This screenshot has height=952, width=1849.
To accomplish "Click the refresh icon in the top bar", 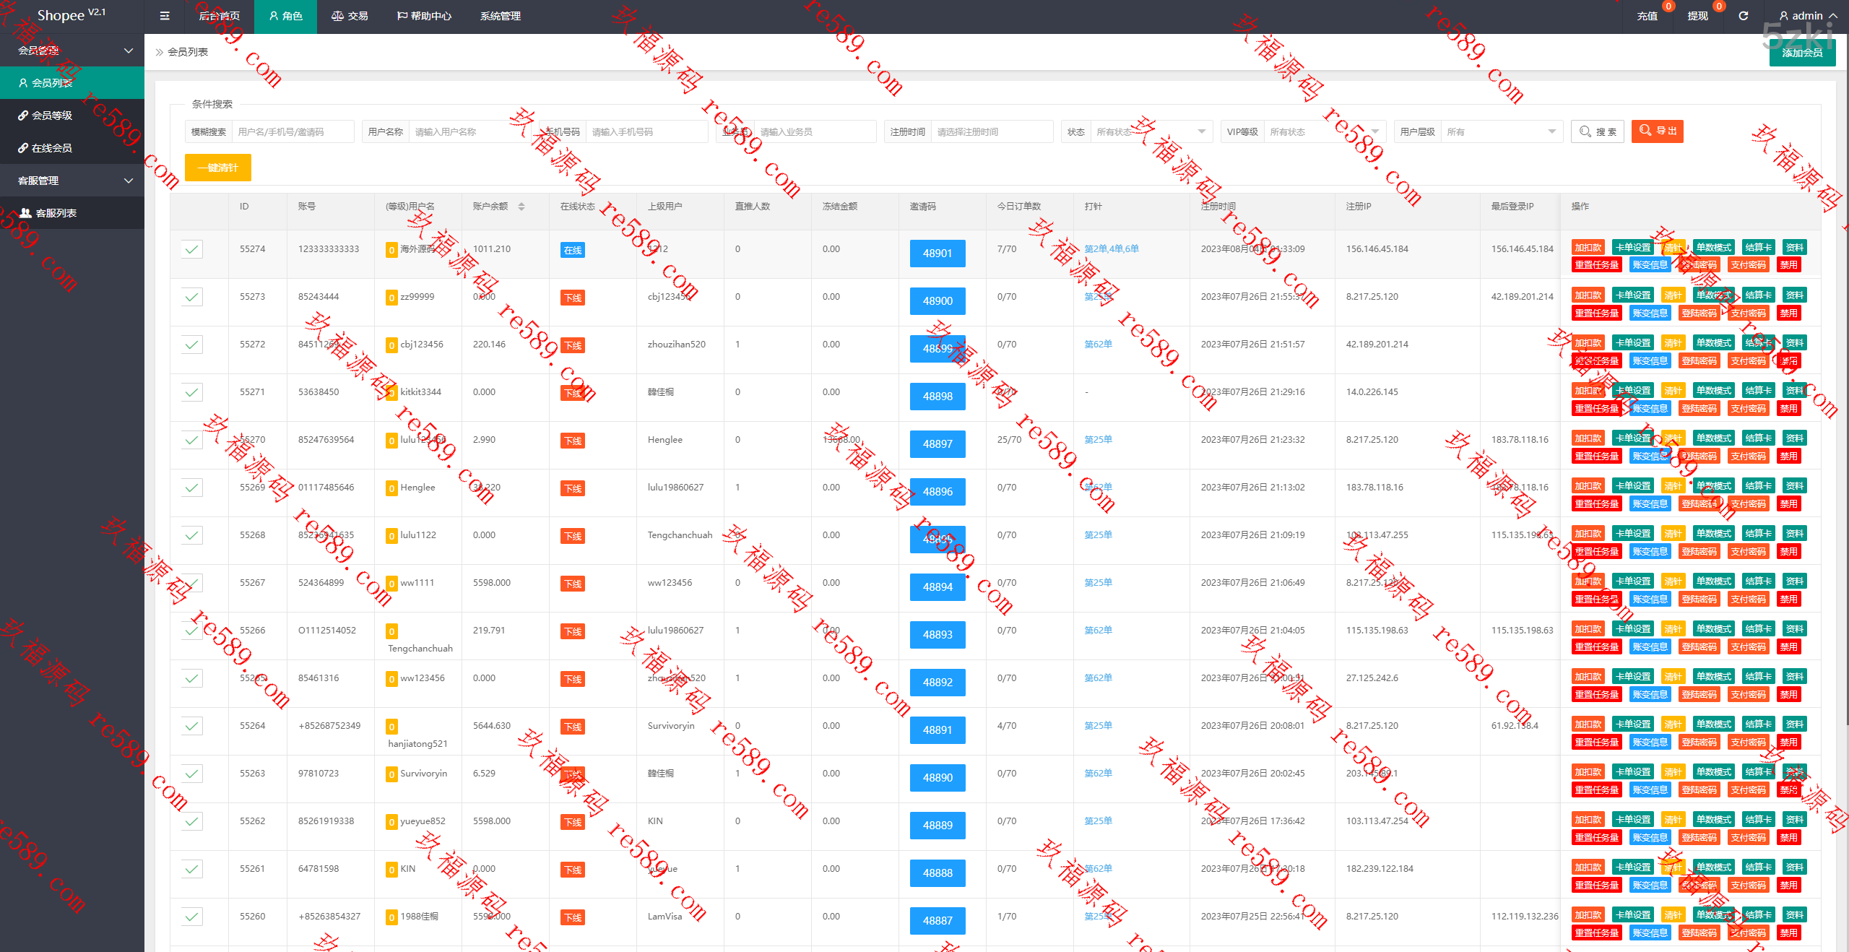I will tap(1743, 16).
